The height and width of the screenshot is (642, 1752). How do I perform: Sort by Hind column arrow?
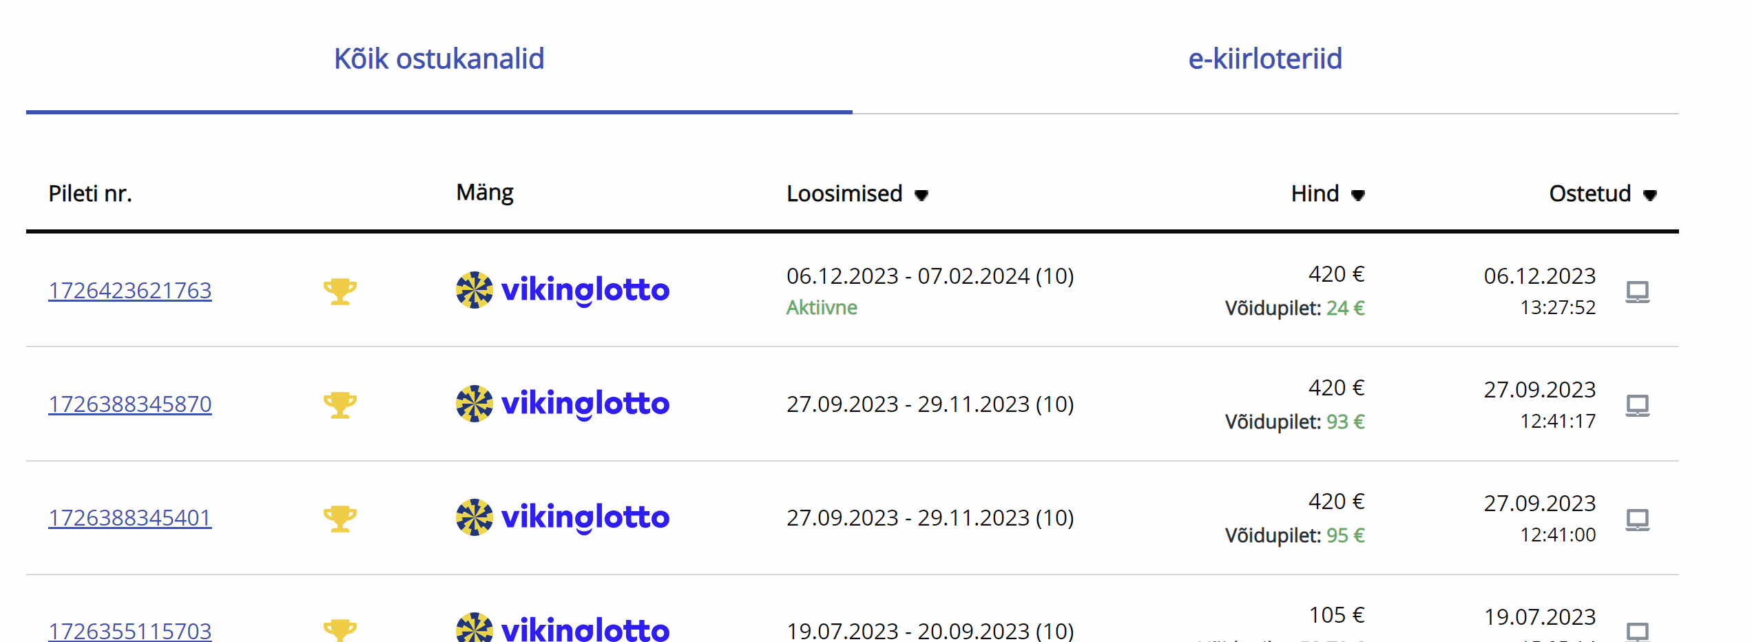coord(1357,196)
